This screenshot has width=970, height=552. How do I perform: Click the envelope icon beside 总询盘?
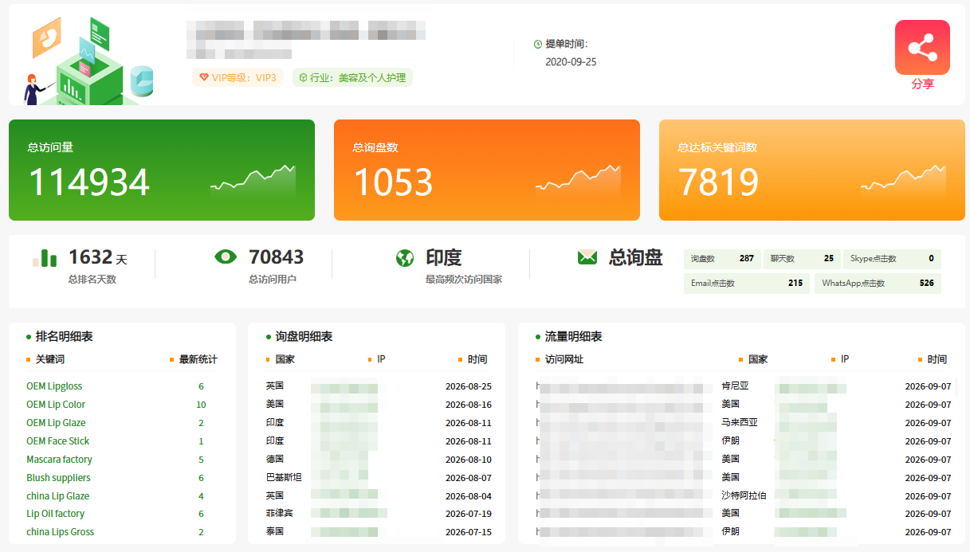tap(587, 257)
